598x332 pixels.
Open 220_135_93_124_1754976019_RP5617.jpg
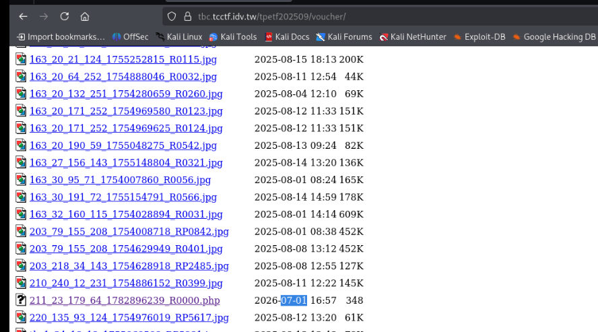click(129, 317)
